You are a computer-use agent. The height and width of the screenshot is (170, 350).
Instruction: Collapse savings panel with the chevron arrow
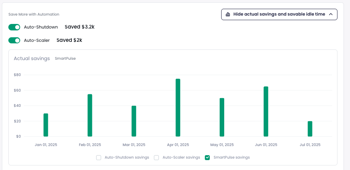coord(331,14)
